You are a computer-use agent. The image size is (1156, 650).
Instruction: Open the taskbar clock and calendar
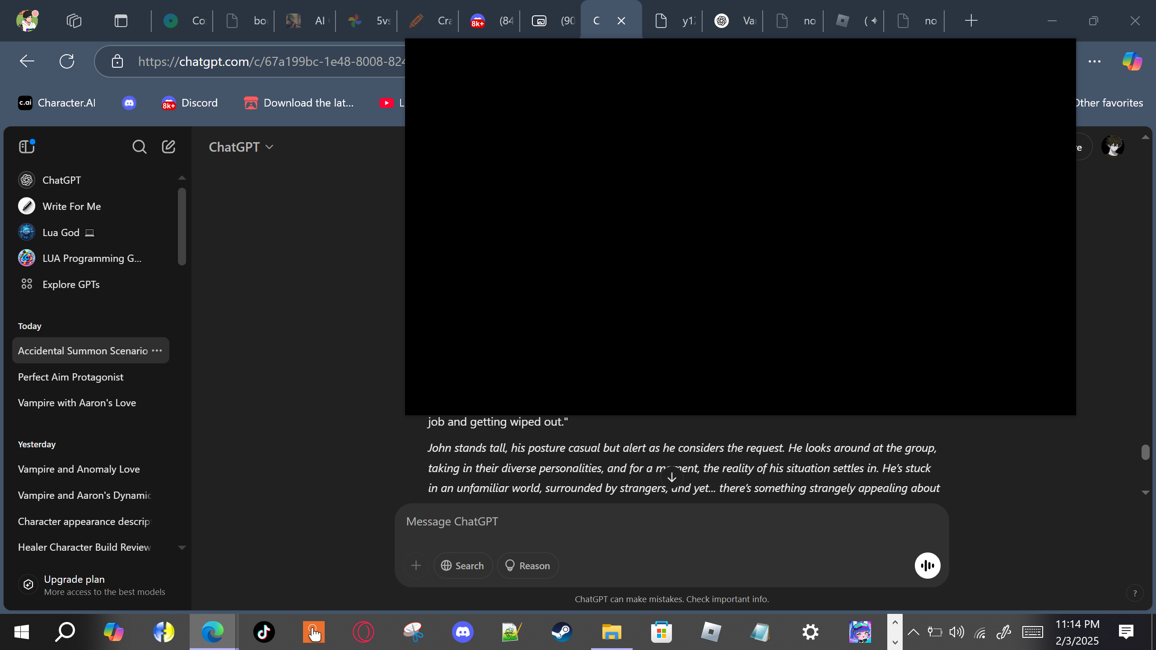[x=1077, y=632]
